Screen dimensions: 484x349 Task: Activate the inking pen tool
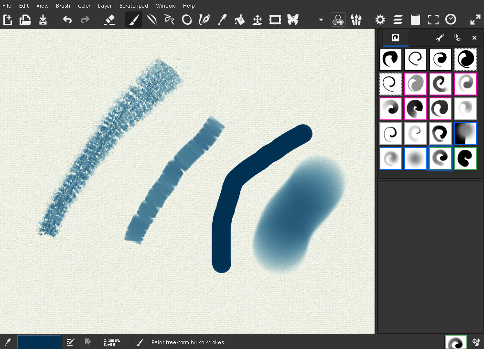click(x=204, y=20)
